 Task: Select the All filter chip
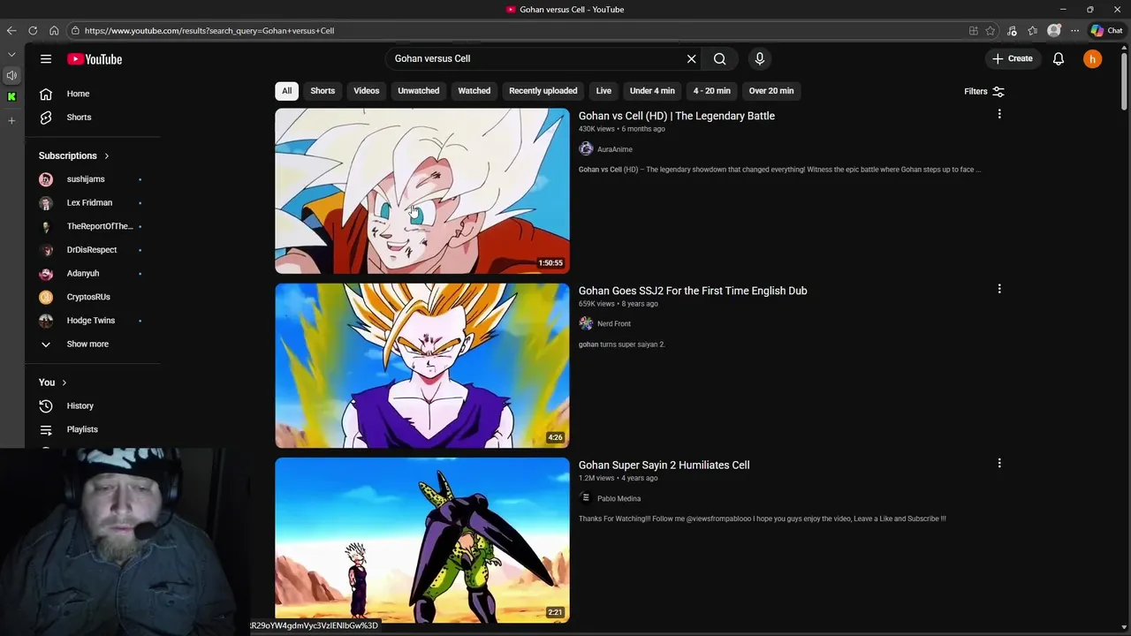(286, 91)
